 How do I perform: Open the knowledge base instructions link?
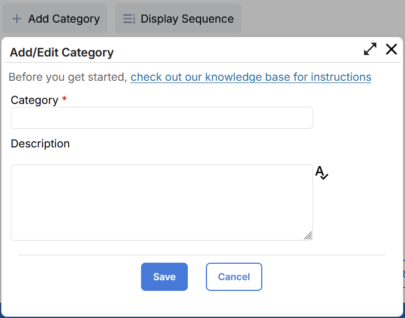pos(250,77)
